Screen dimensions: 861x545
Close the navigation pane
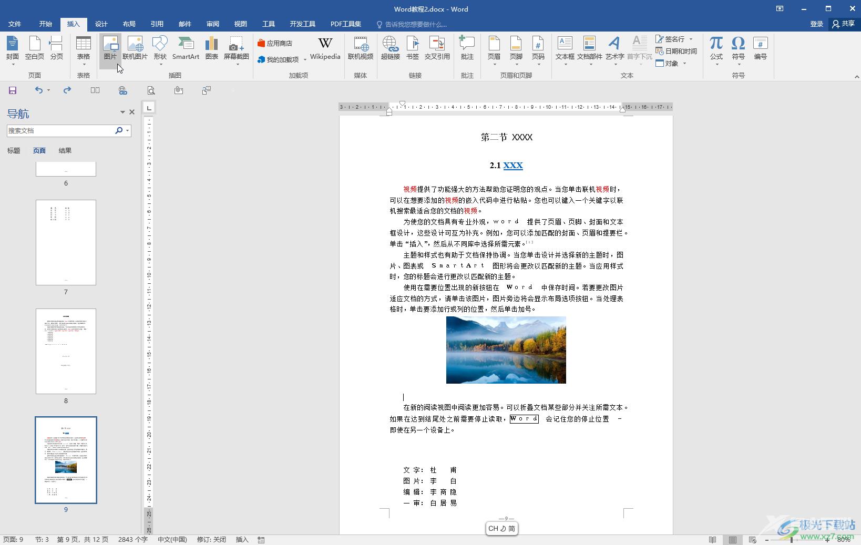click(x=132, y=112)
